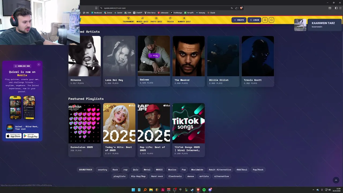The width and height of the screenshot is (343, 193).
Task: Open the App Store download badge
Action: point(14,136)
